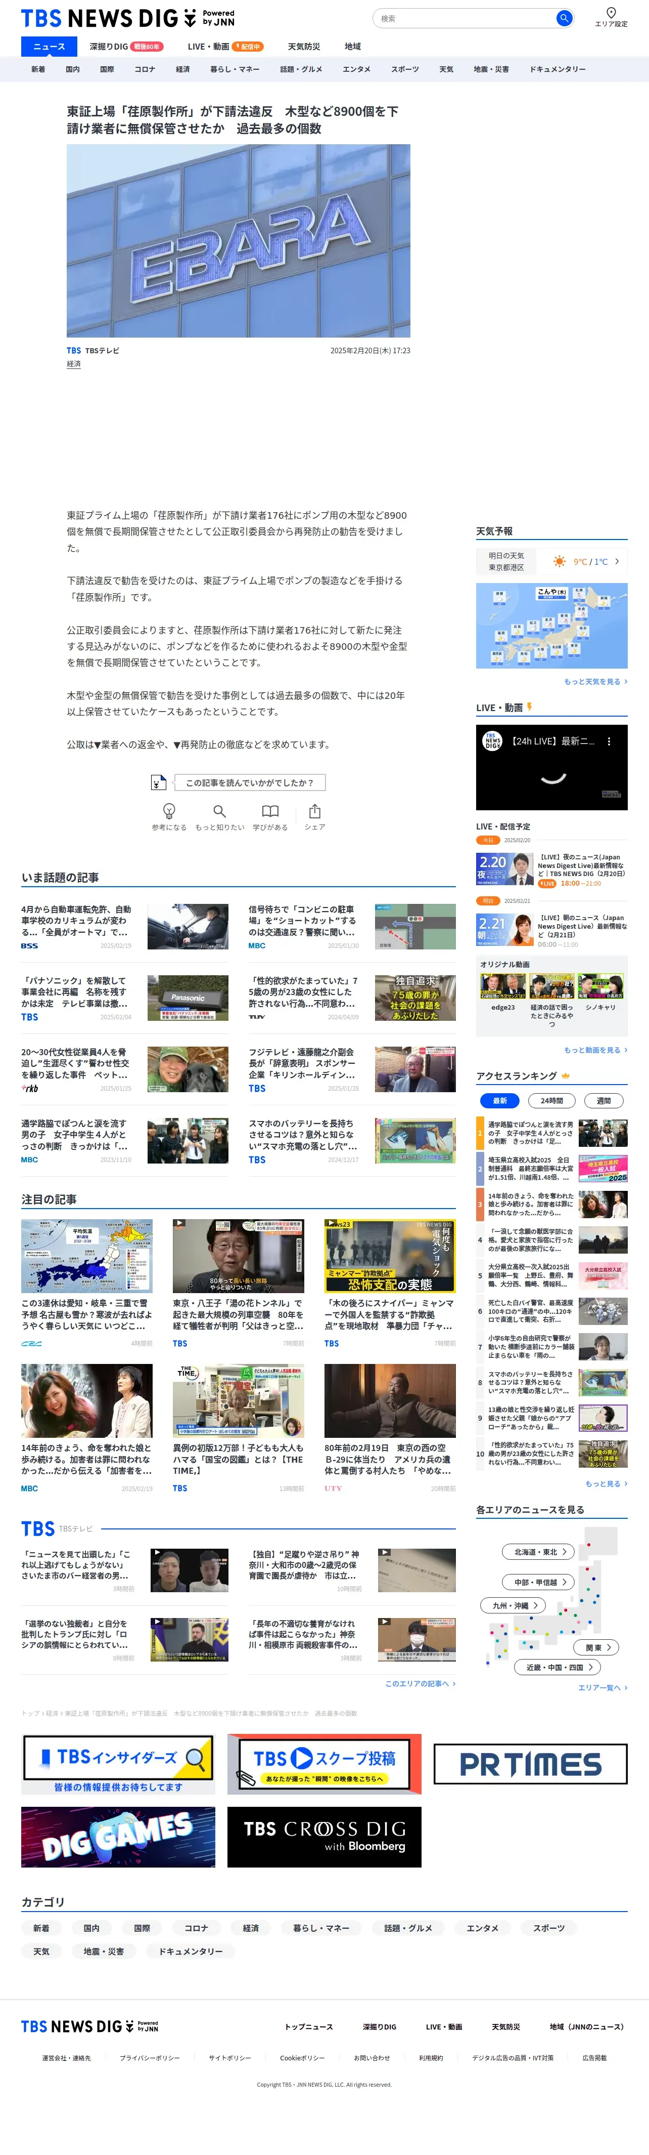Select the 24時間 ranking filter
649x2155 pixels.
(551, 1101)
